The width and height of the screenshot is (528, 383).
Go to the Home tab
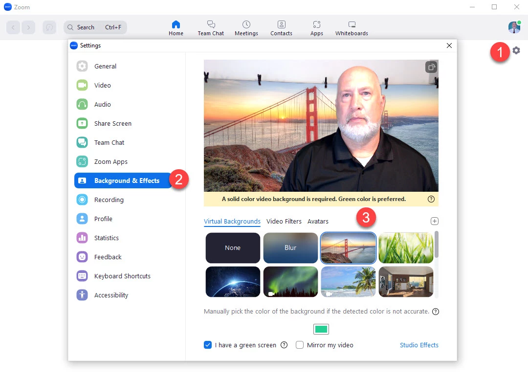176,28
